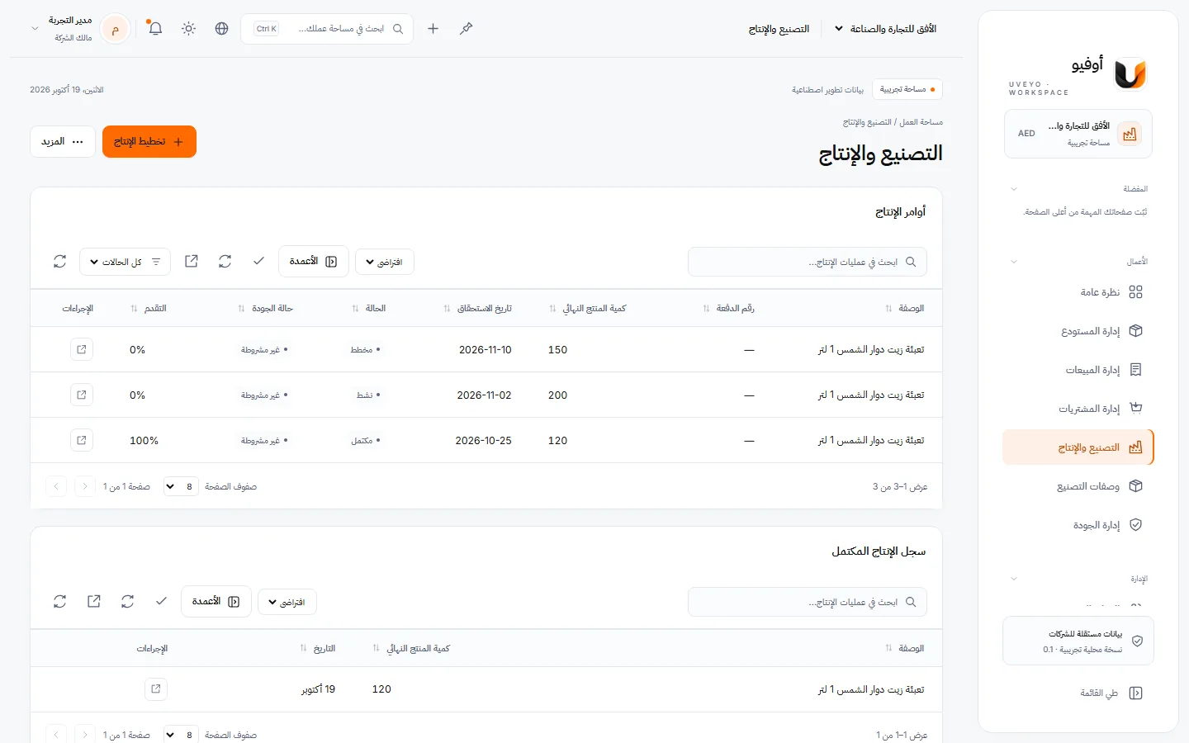Open the completed log entry dated 19 أكتوبر
The width and height of the screenshot is (1189, 743).
coord(156,689)
